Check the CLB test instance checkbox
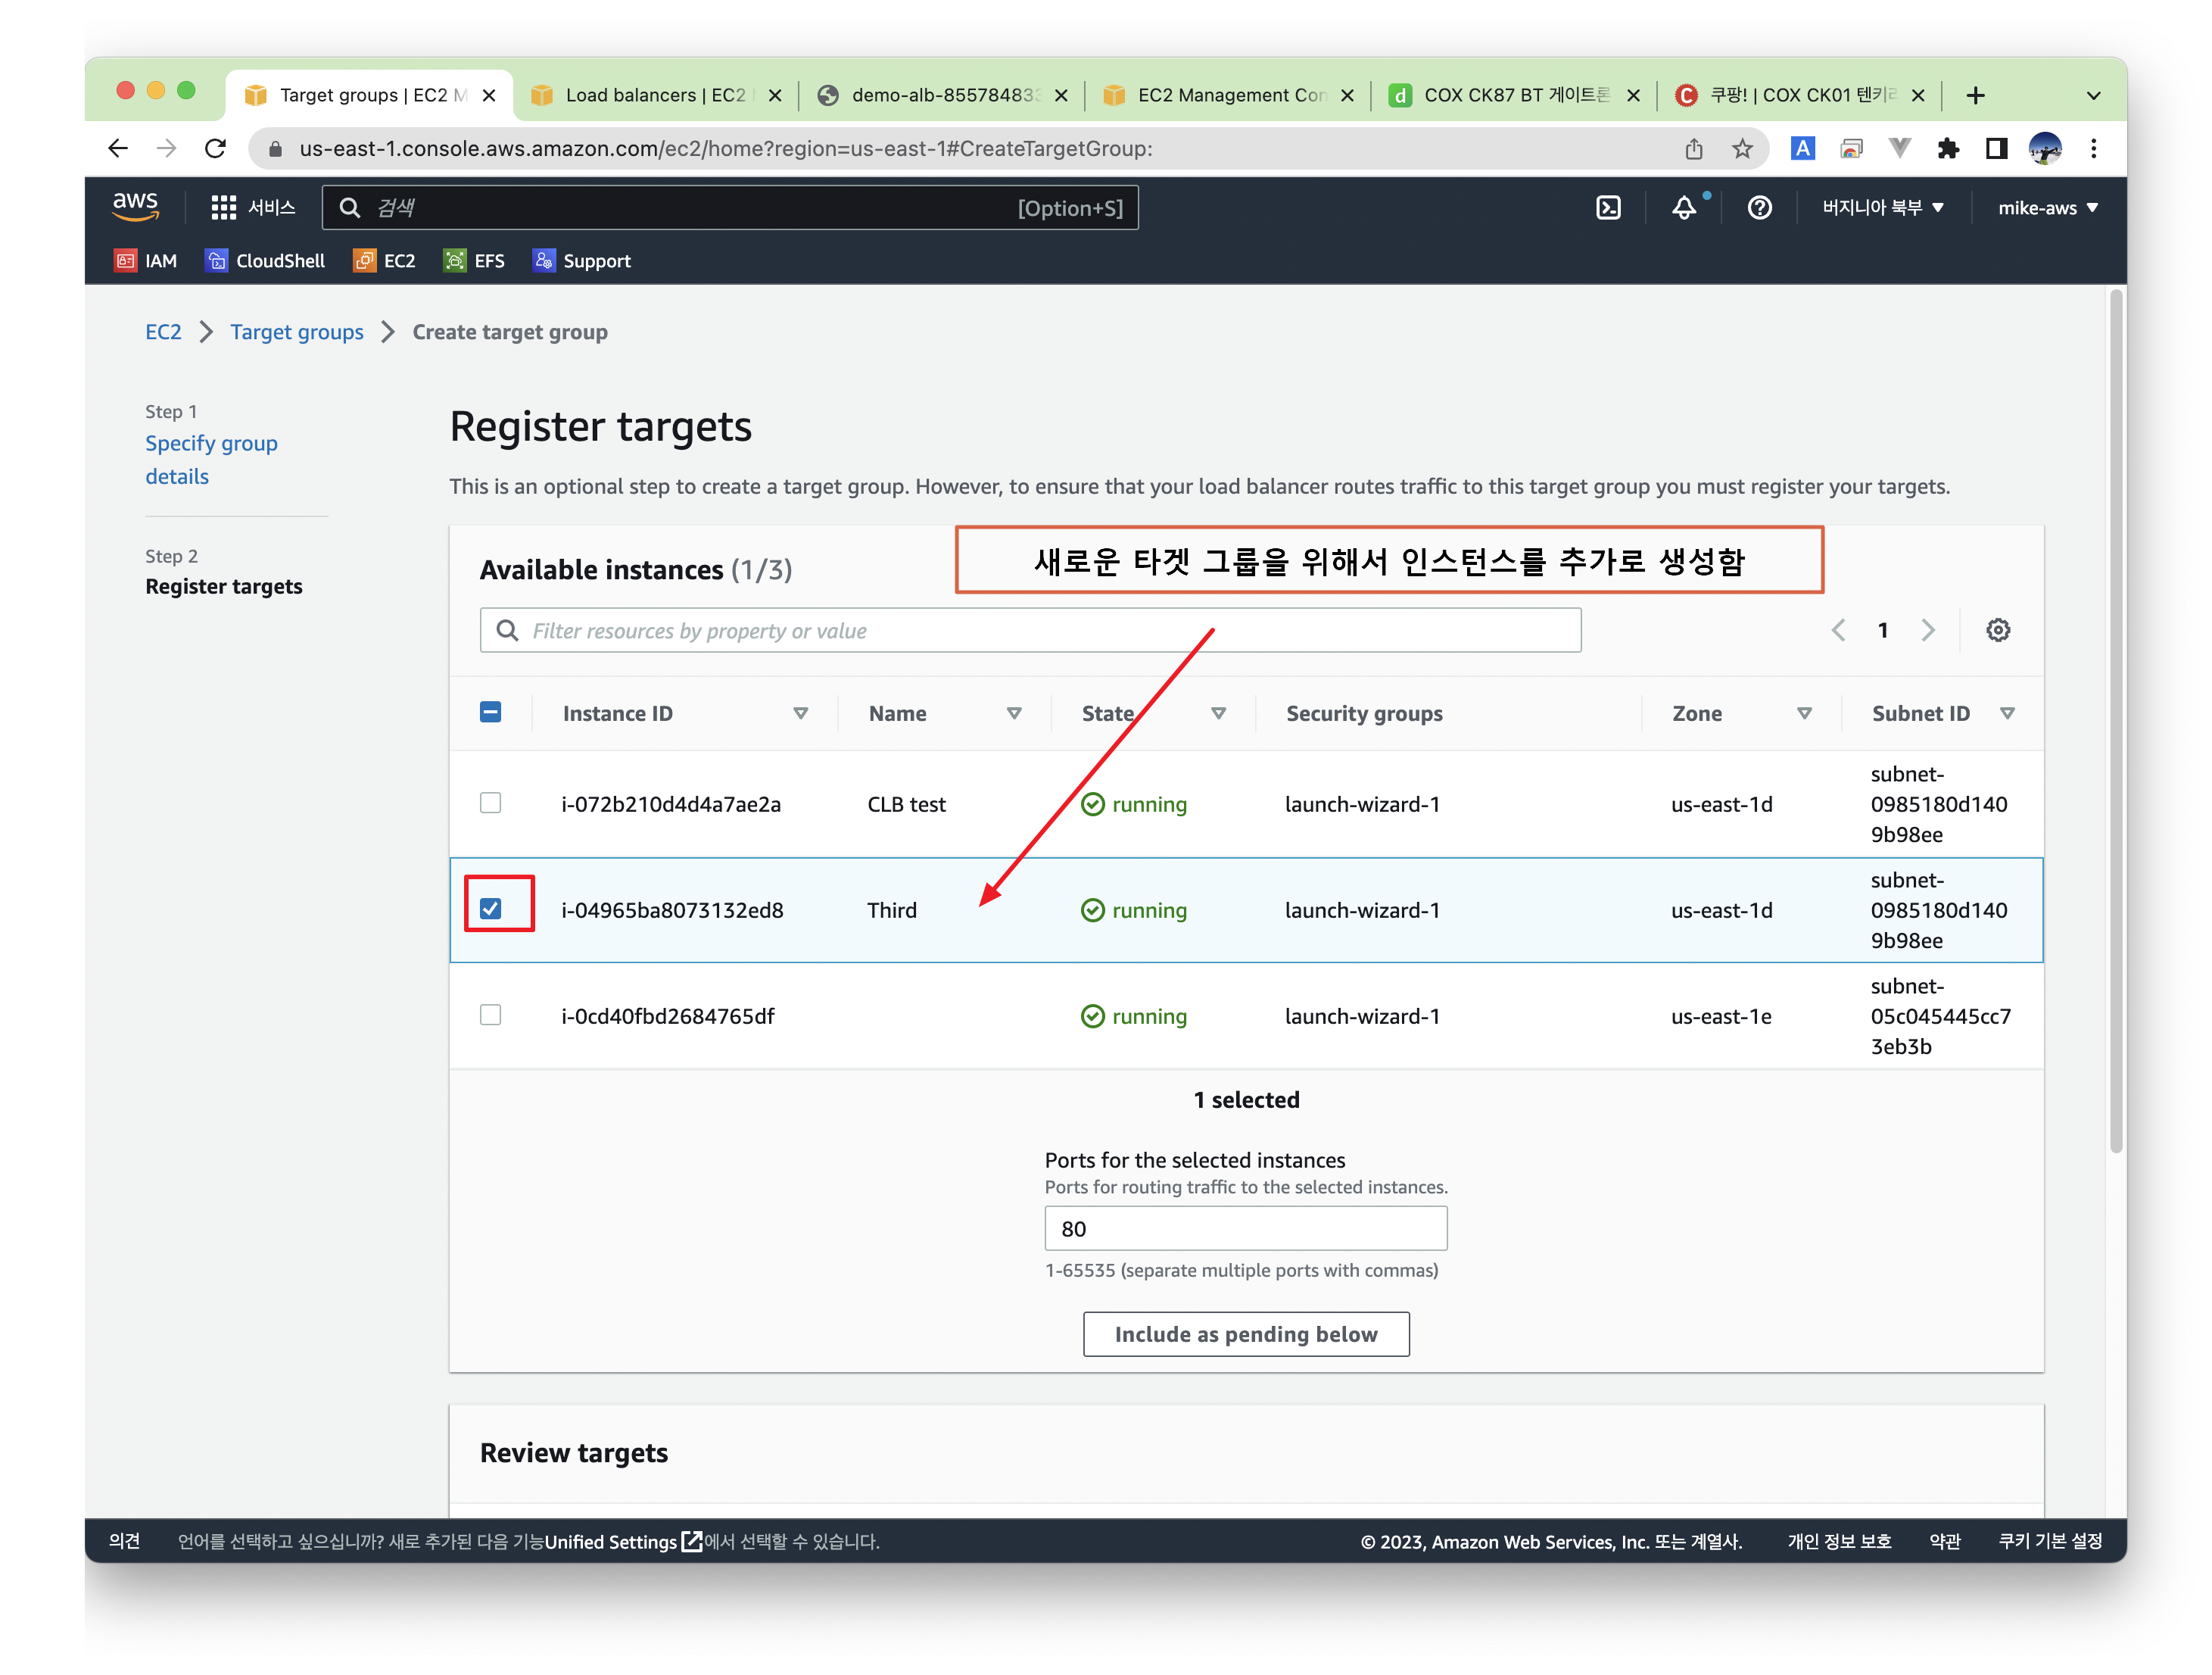The width and height of the screenshot is (2212, 1675). pyautogui.click(x=490, y=803)
